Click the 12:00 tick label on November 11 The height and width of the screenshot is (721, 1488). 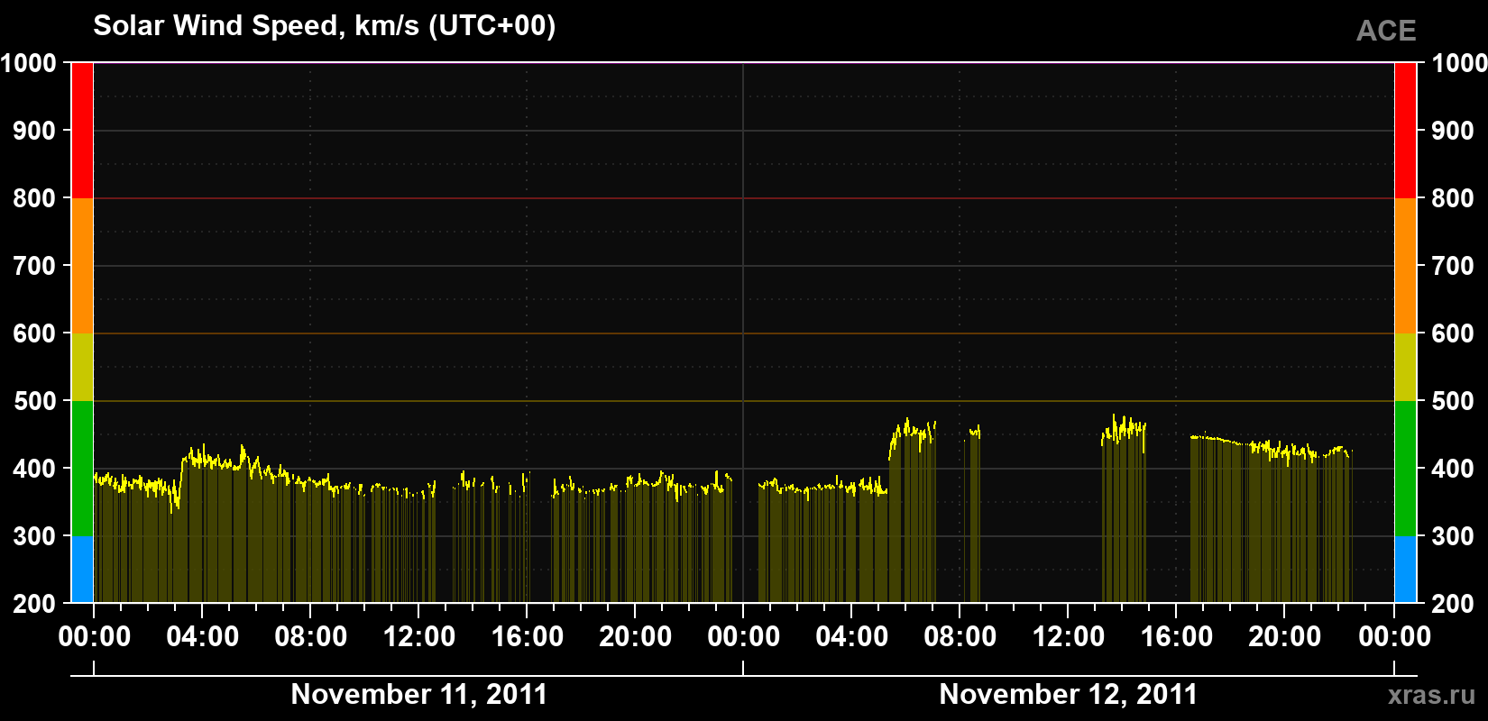point(419,636)
